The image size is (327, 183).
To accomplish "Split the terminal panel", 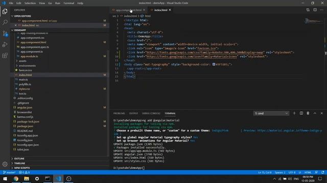I will click(x=301, y=113).
